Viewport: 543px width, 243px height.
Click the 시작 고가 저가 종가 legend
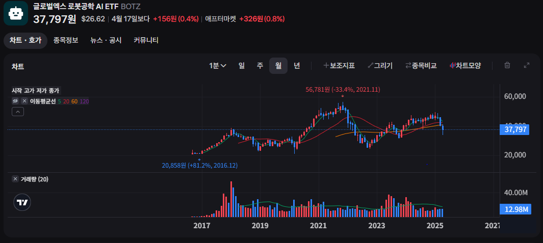(x=36, y=91)
